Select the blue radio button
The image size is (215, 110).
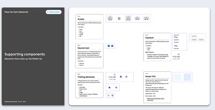pyautogui.click(x=116, y=88)
